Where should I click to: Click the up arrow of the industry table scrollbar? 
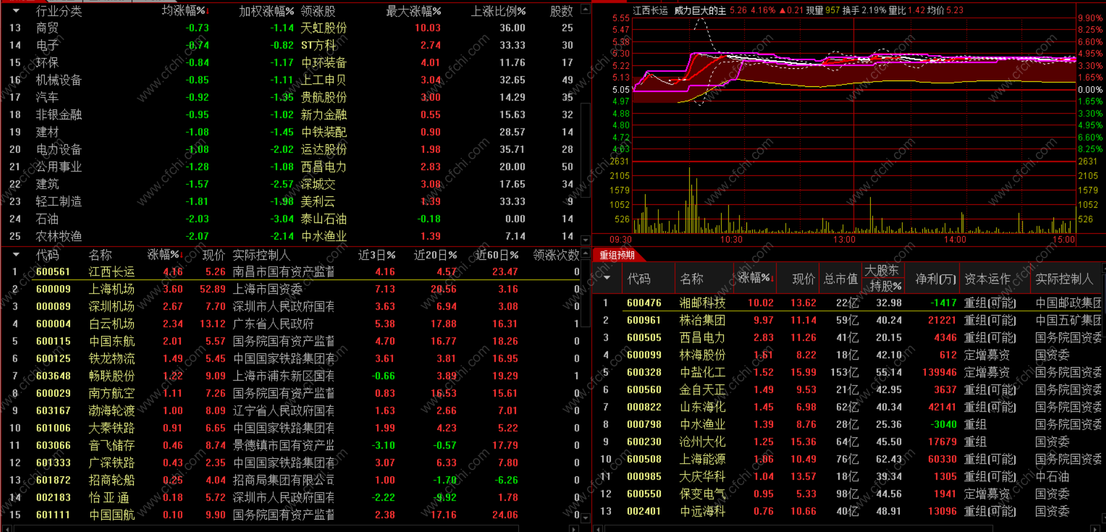point(585,9)
